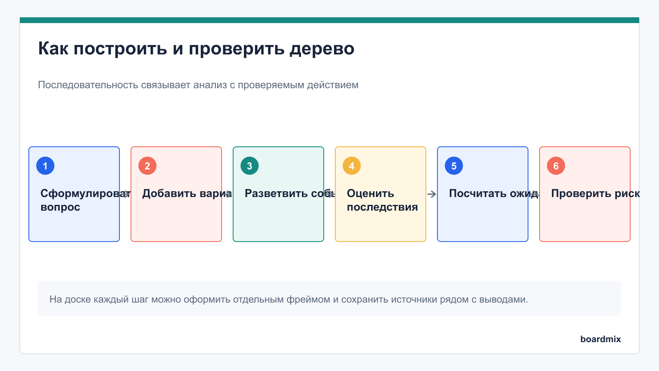Click the blue step 1 number badge
The height and width of the screenshot is (371, 659).
click(x=45, y=166)
